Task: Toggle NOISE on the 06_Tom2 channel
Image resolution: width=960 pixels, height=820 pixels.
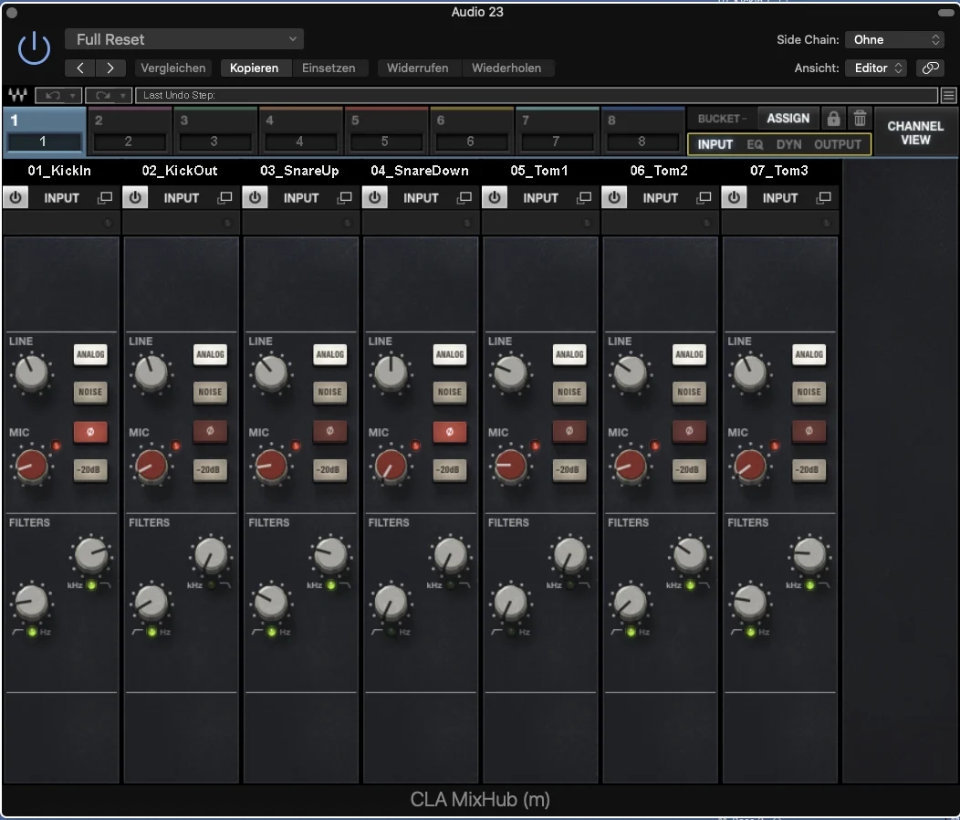Action: pos(689,392)
